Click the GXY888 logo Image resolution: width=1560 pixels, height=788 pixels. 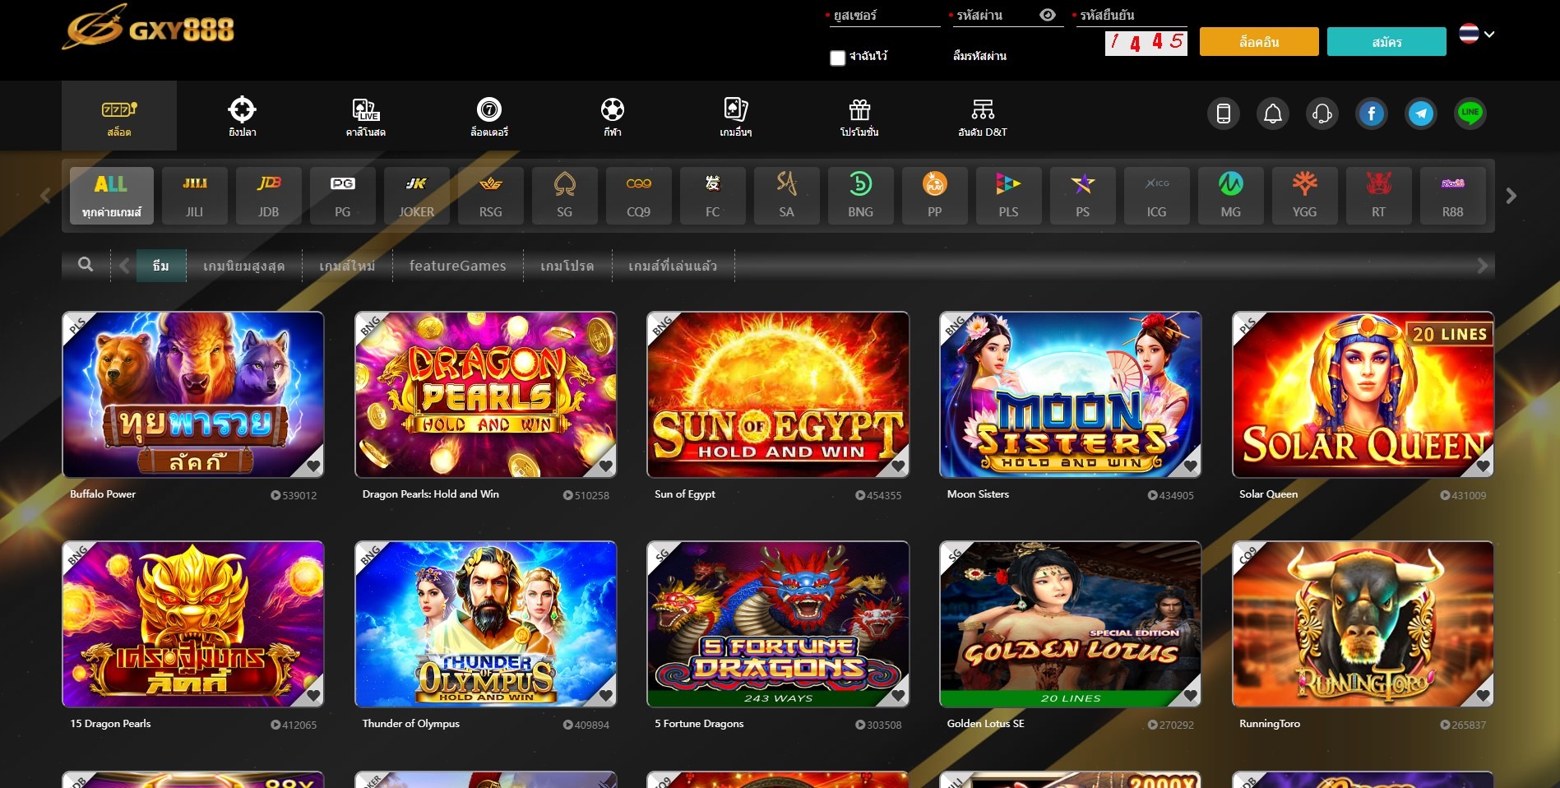pyautogui.click(x=148, y=29)
